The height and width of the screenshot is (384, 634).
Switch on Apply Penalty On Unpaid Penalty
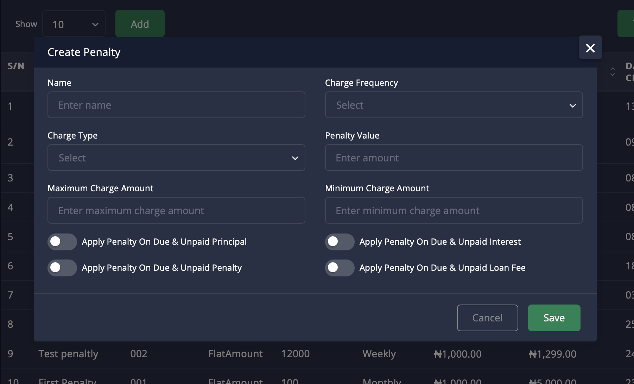tap(62, 268)
